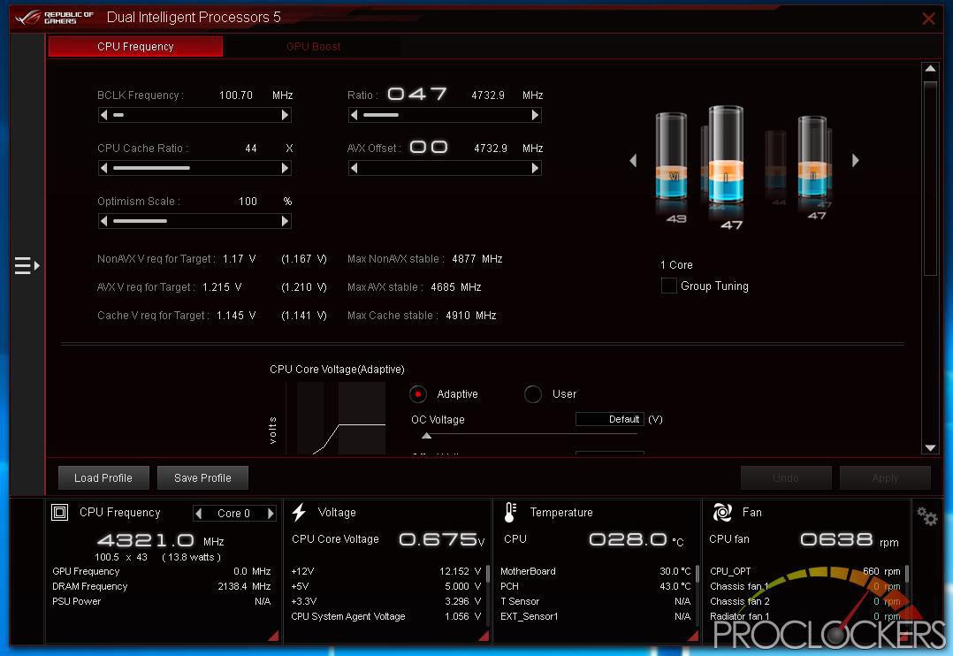Click the main panel scroll up arrow
This screenshot has width=953, height=656.
point(930,69)
